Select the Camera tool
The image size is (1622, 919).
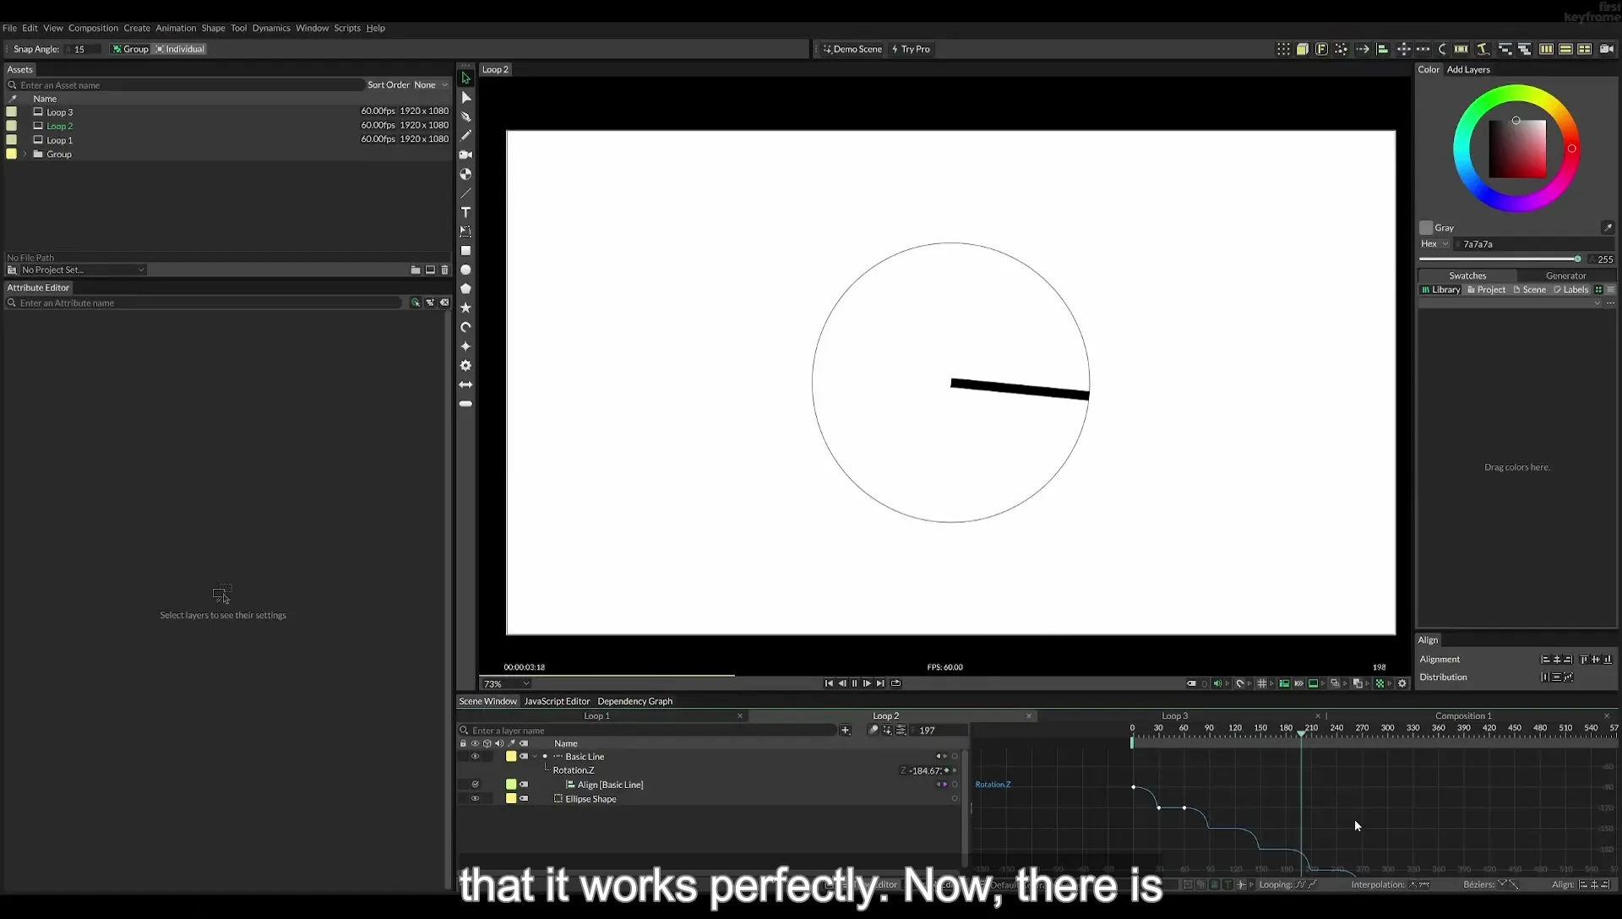click(x=465, y=155)
